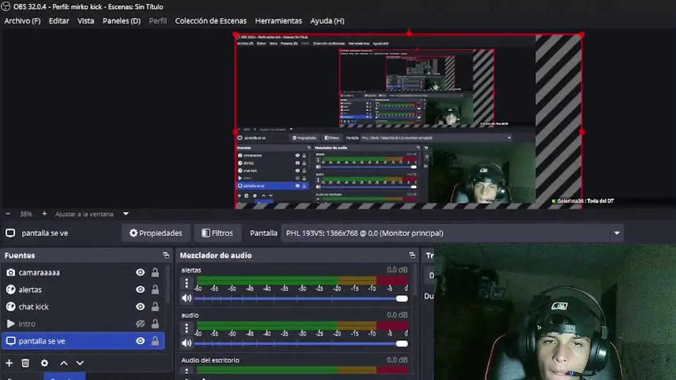Toggle the pantalla se ve lock

(155, 341)
